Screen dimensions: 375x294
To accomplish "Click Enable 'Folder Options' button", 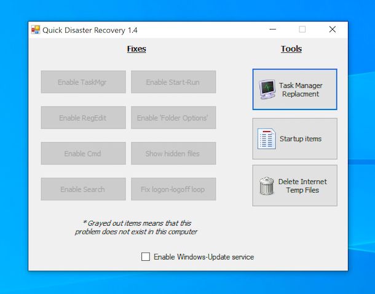I will [x=173, y=117].
